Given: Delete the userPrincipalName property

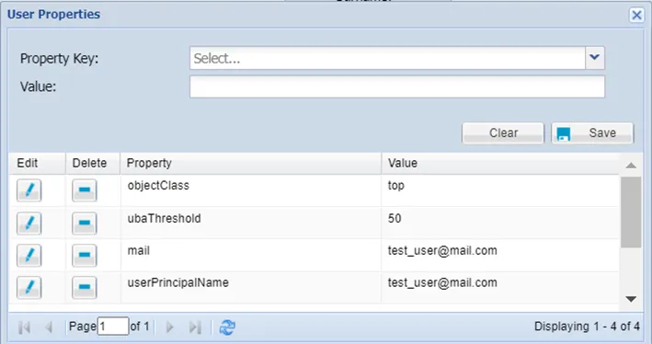Looking at the screenshot, I should (x=85, y=287).
